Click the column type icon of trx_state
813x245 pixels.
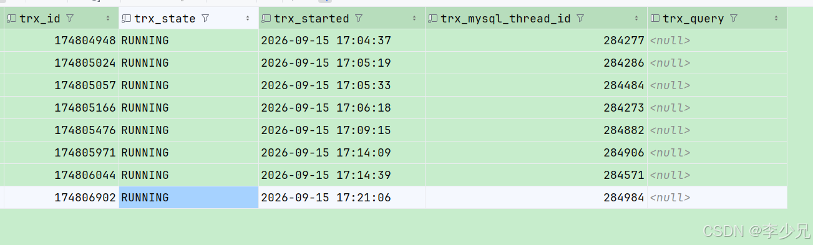point(127,19)
